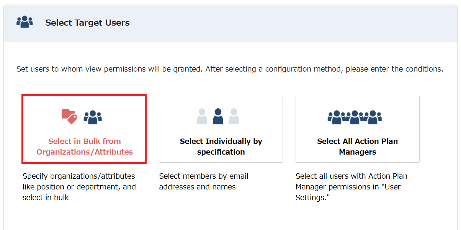Viewport: 461px width, 230px height.
Task: Choose Select Individually by specification
Action: click(x=221, y=147)
